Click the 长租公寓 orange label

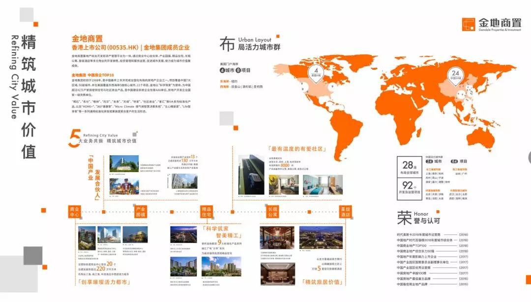click(272, 212)
